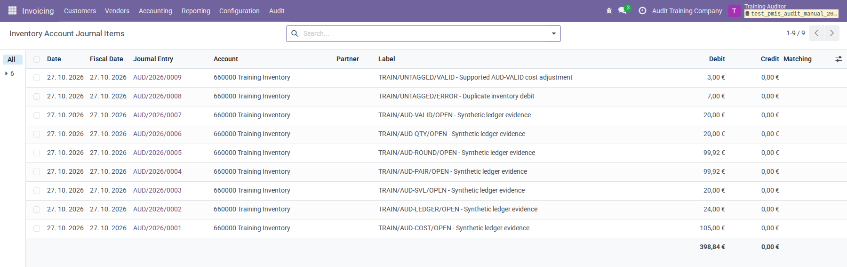This screenshot has width=847, height=267.
Task: Click the optional columns adjust icon
Action: tap(839, 59)
